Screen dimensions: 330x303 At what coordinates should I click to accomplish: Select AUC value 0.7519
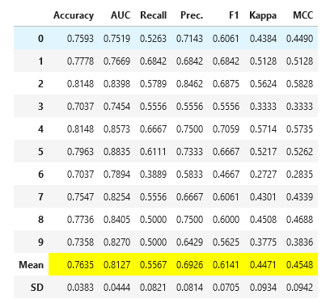[x=116, y=39]
